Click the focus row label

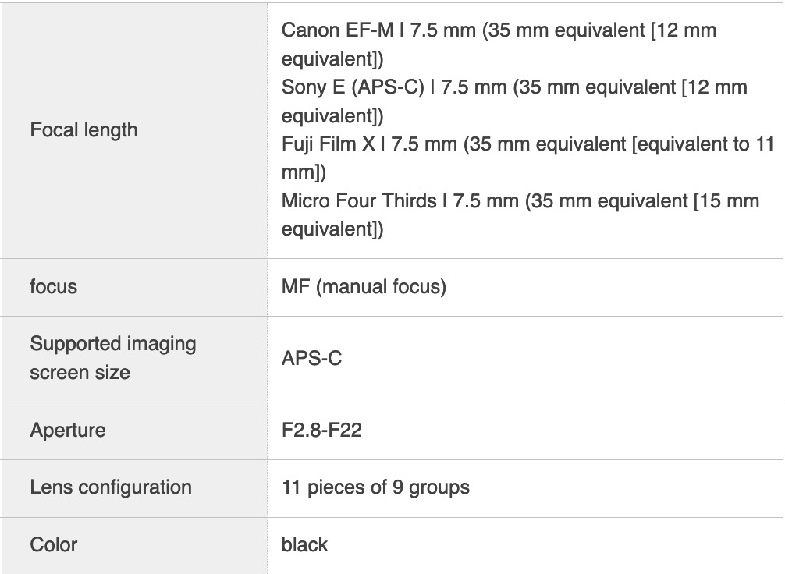pyautogui.click(x=54, y=287)
